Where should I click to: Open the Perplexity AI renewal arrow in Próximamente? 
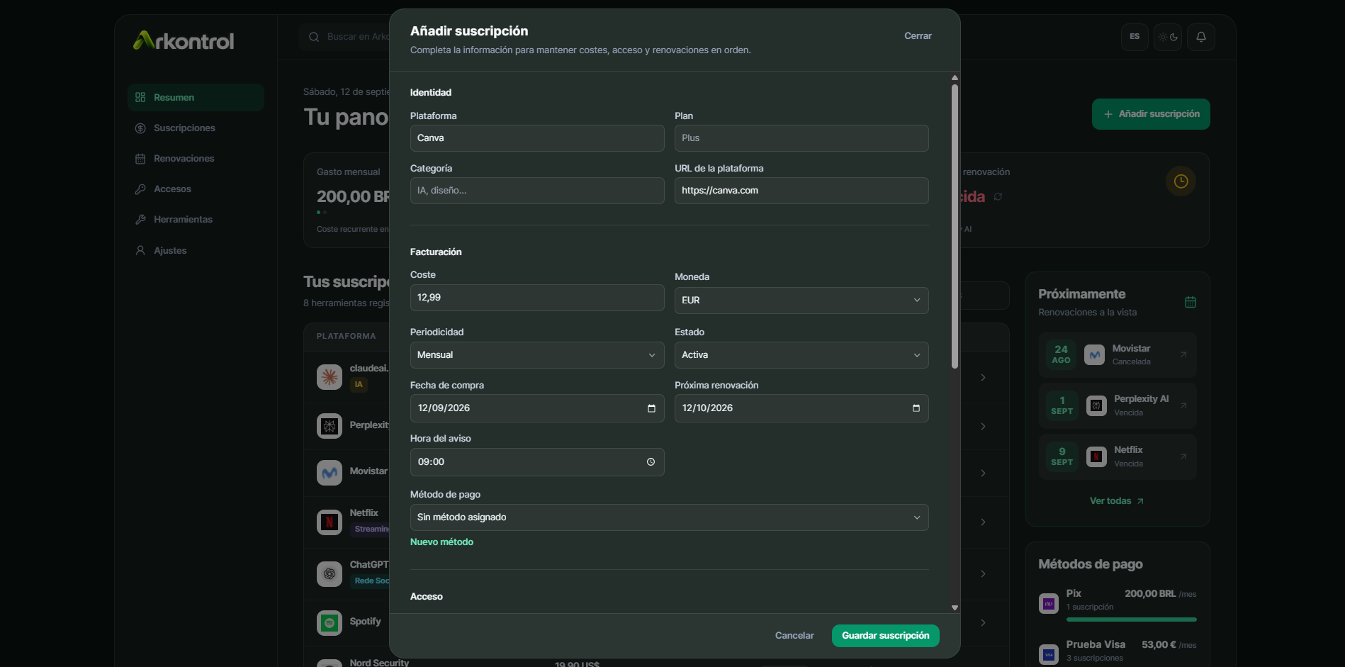pos(1183,405)
